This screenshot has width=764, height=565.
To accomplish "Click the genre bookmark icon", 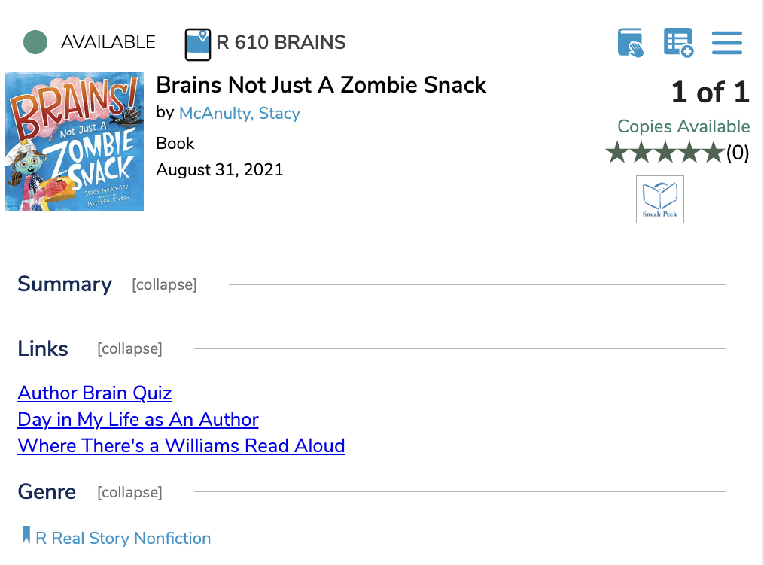I will (26, 536).
